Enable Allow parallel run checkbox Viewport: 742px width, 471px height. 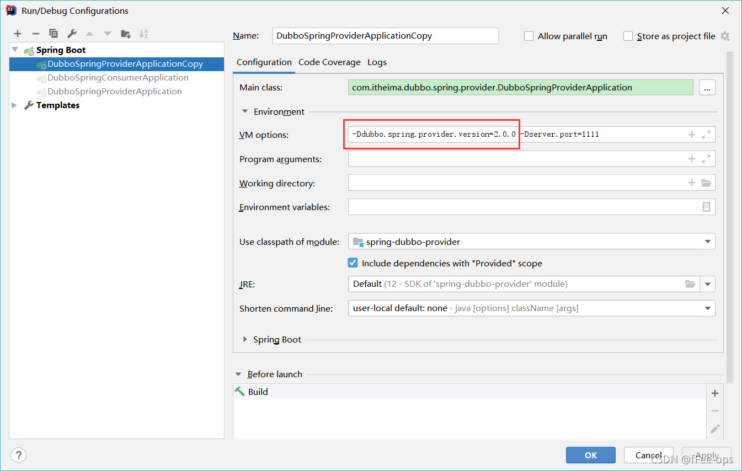tap(529, 36)
